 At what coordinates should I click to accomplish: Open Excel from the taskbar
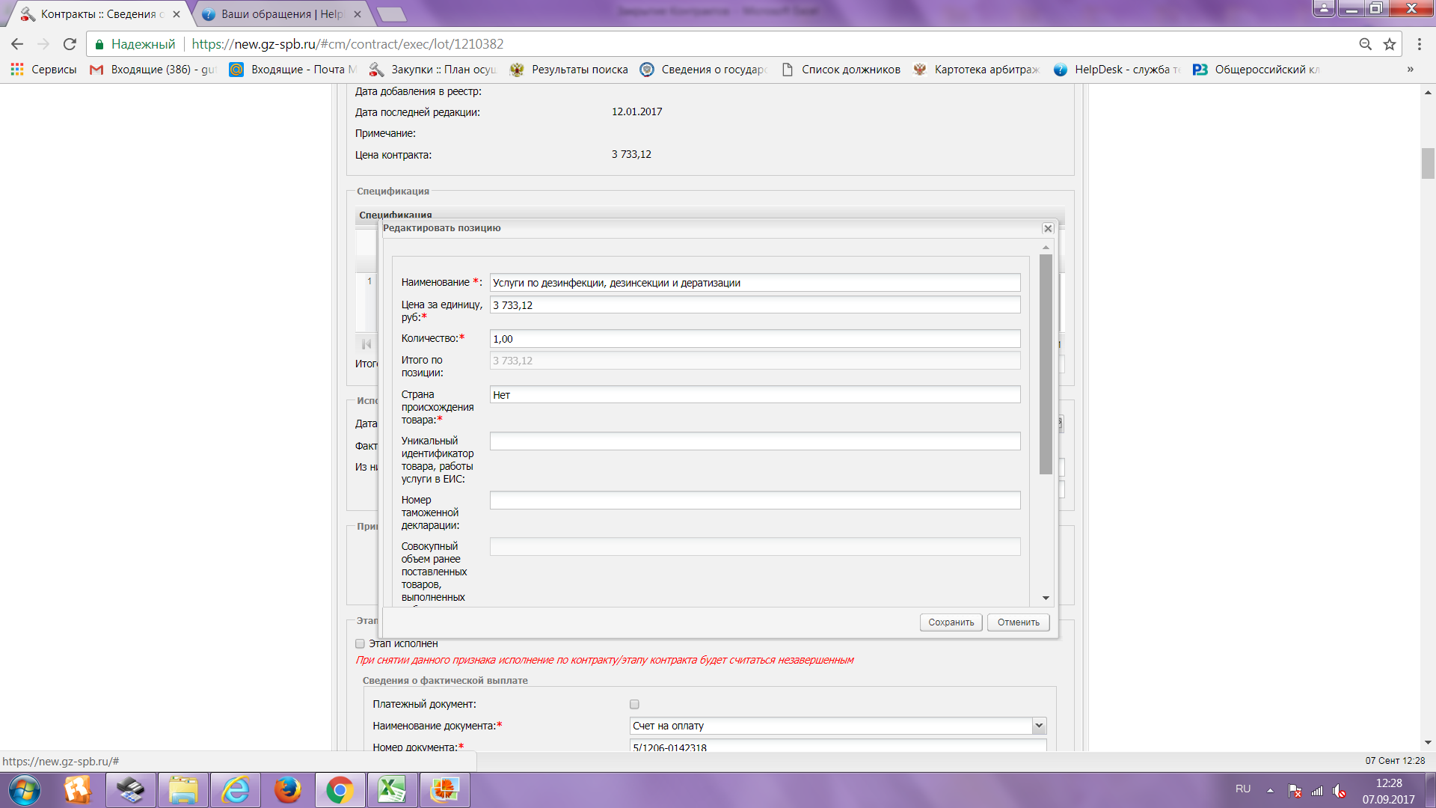(391, 790)
